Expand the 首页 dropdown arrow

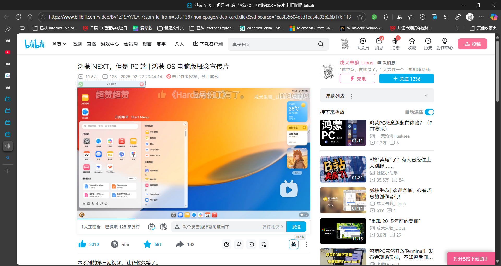pyautogui.click(x=65, y=44)
